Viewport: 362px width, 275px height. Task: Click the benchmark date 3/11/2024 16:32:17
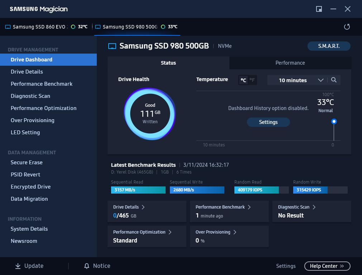(x=206, y=165)
